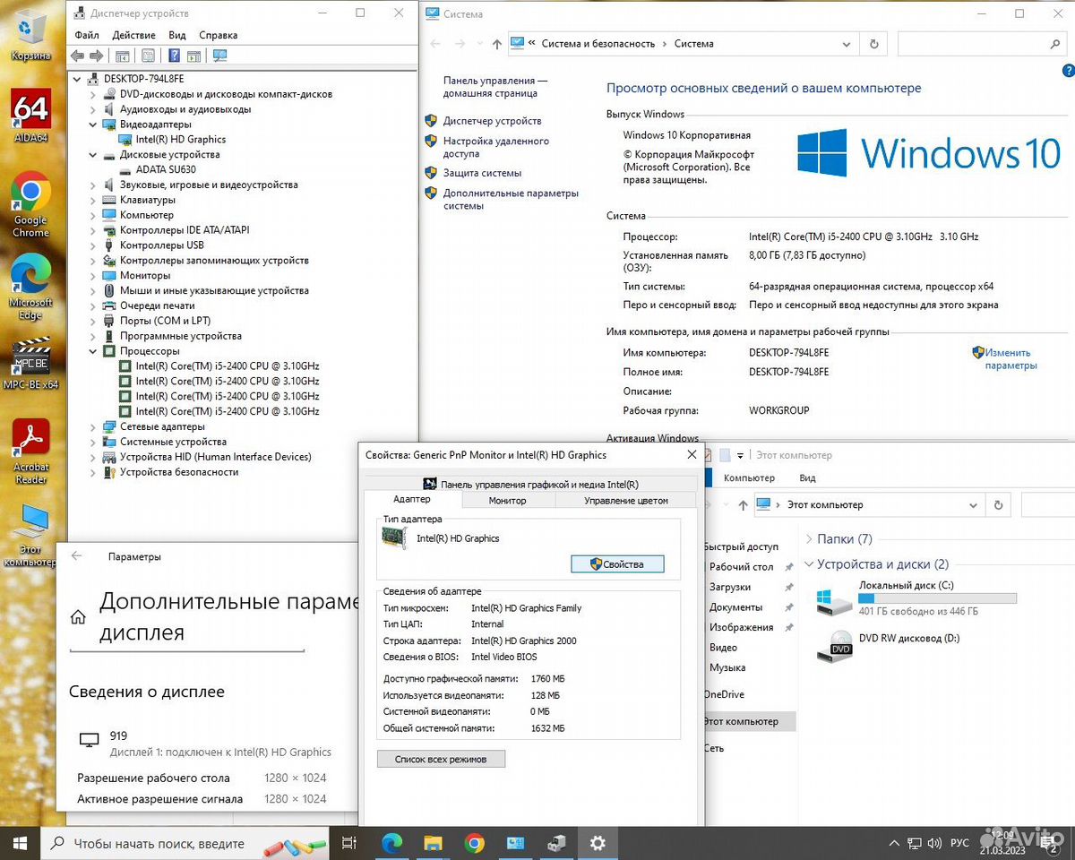1075x860 pixels.
Task: Collapse the Устройства и диски (2) group
Action: tap(810, 564)
